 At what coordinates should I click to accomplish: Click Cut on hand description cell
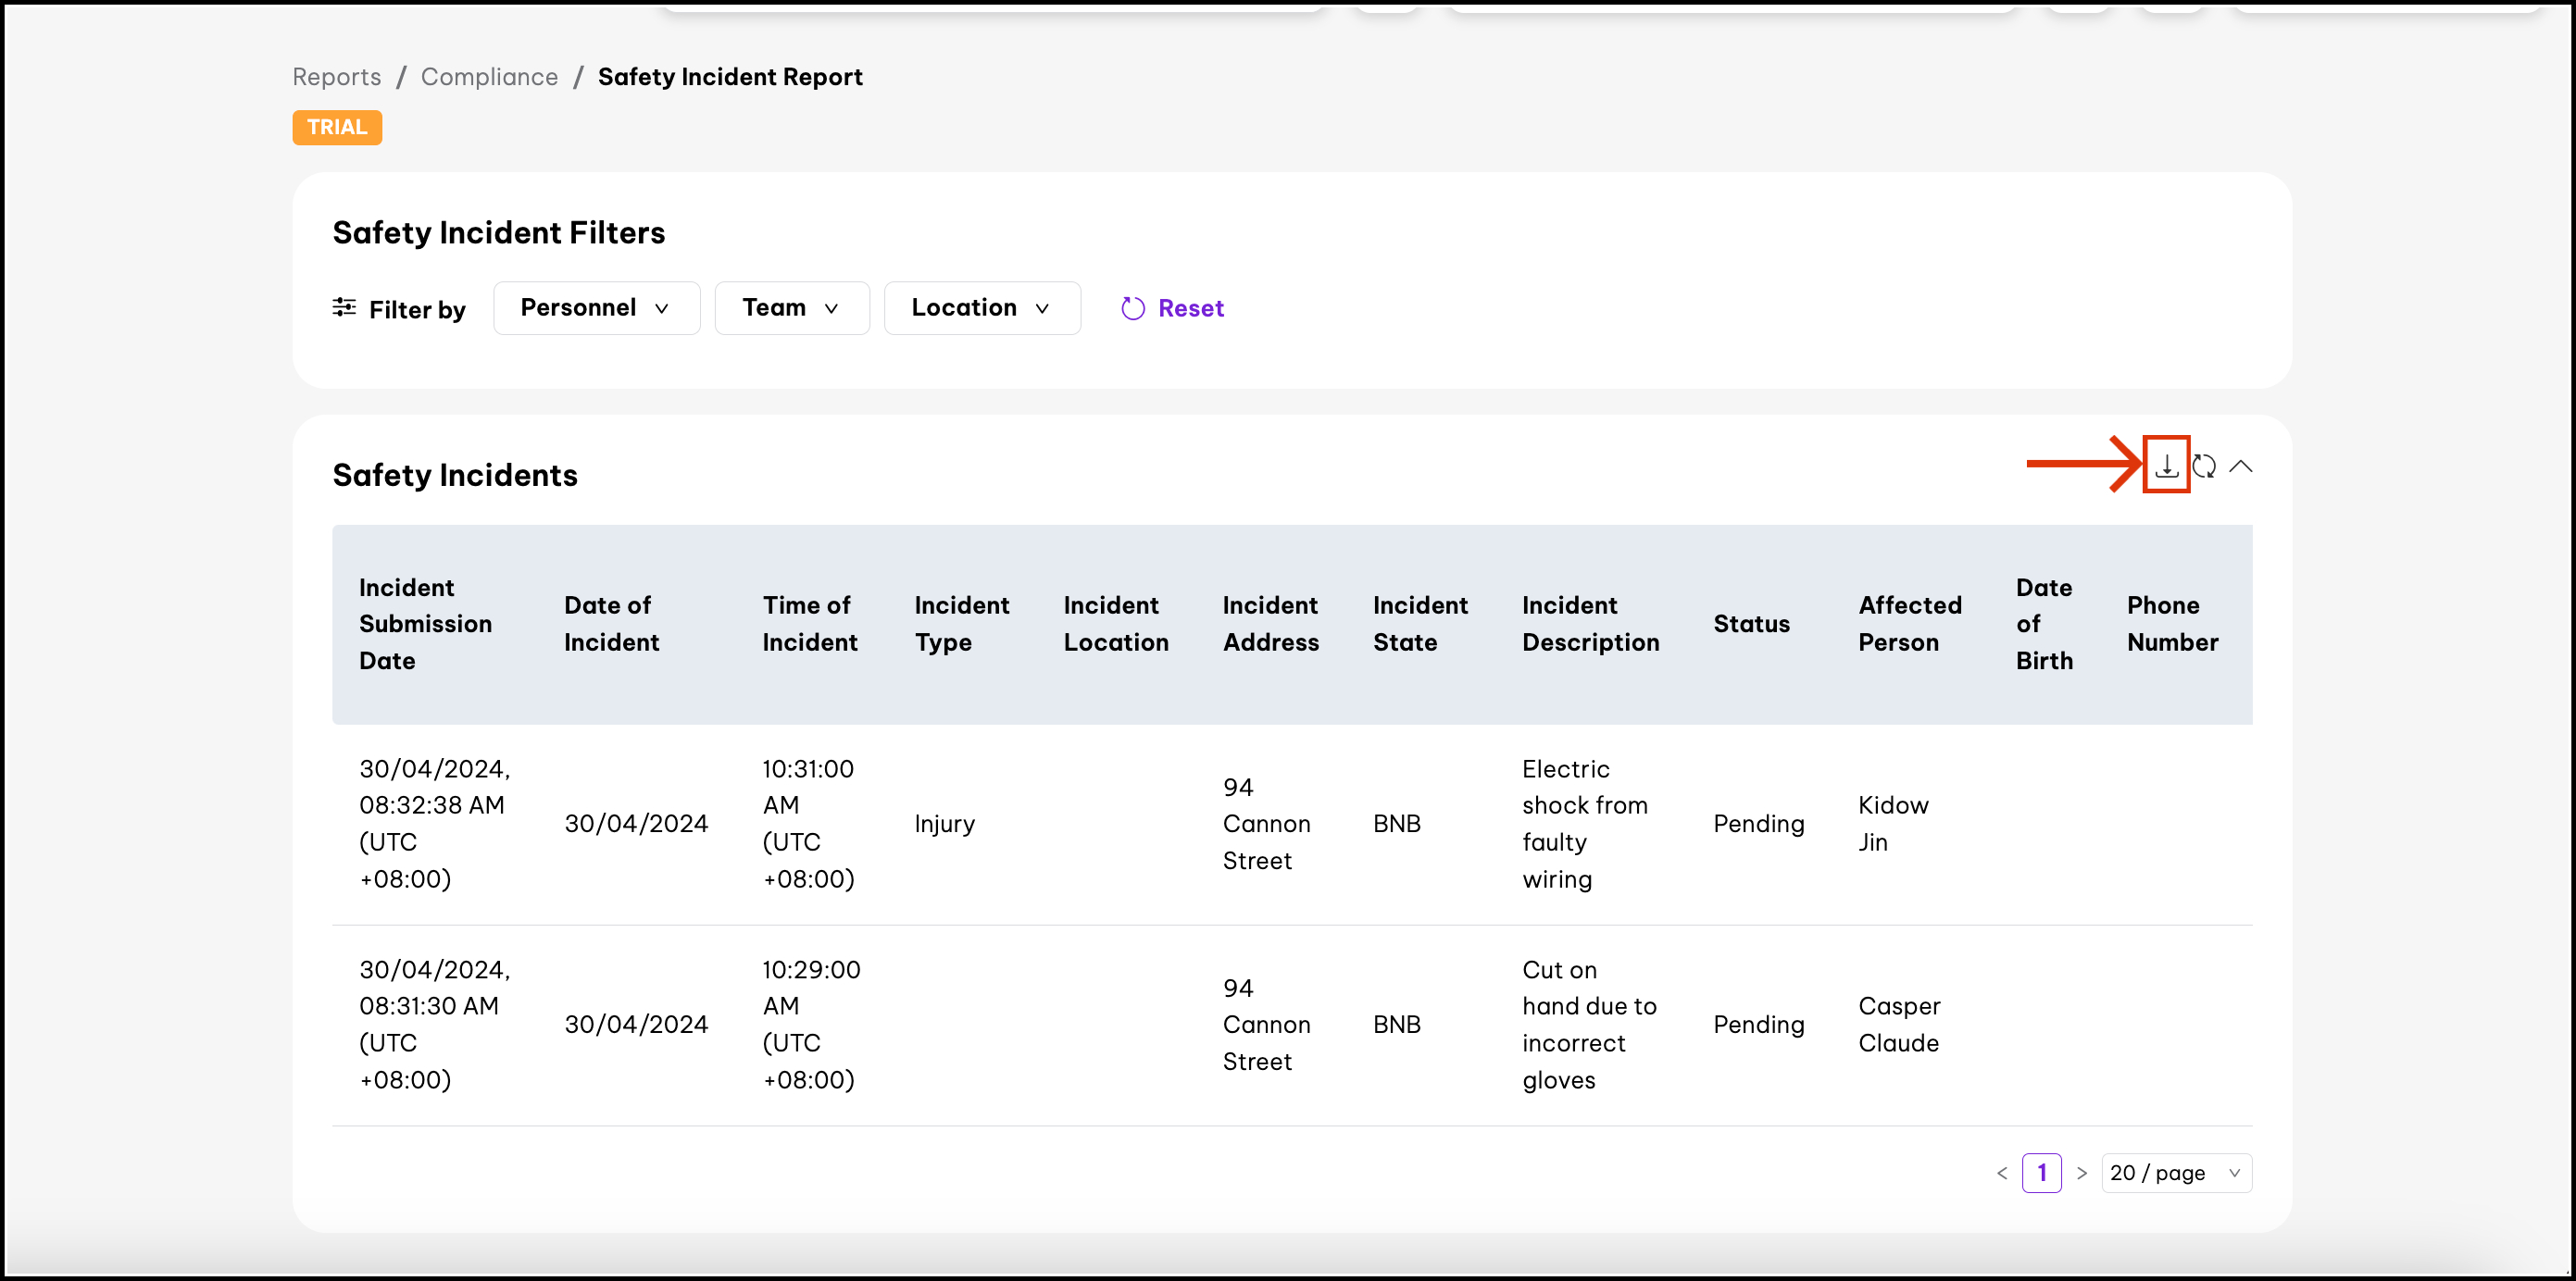(x=1589, y=1026)
